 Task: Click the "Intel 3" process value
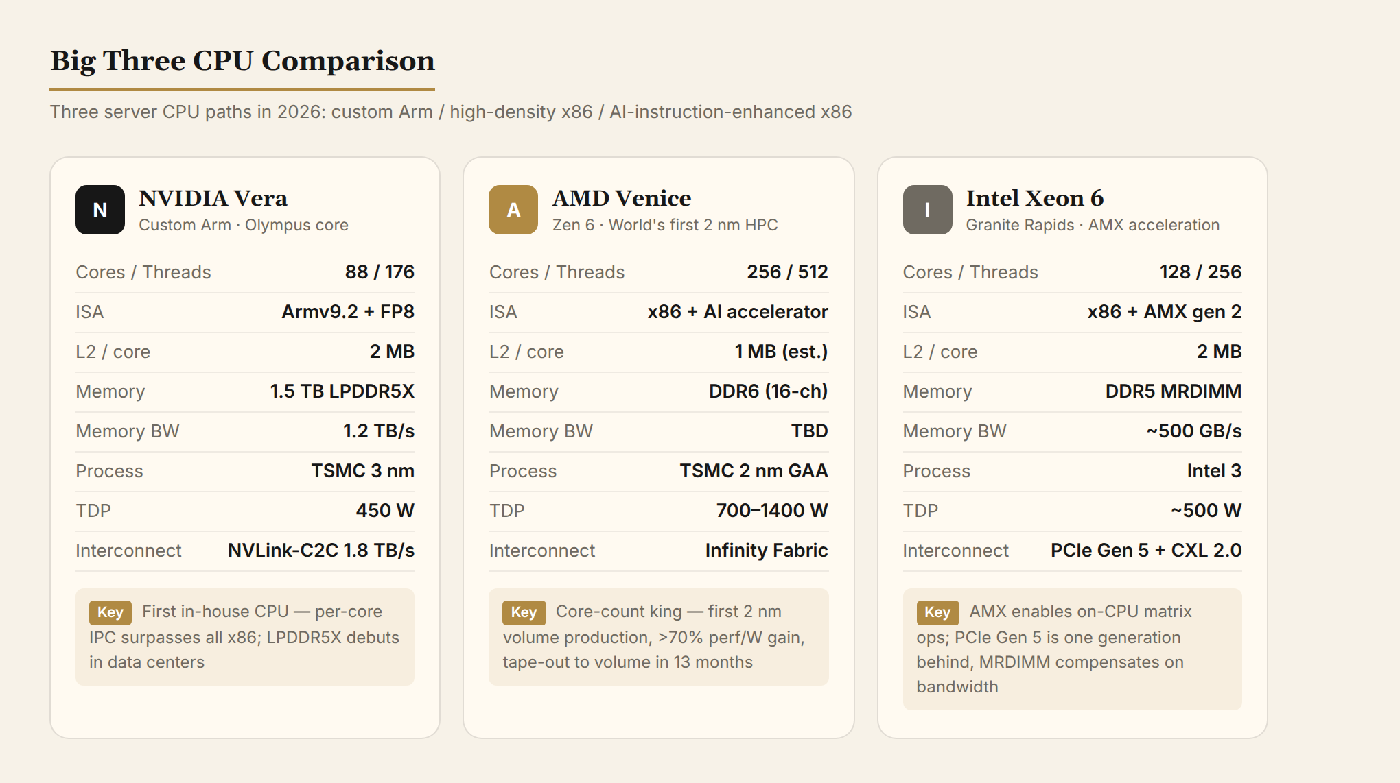point(1215,471)
